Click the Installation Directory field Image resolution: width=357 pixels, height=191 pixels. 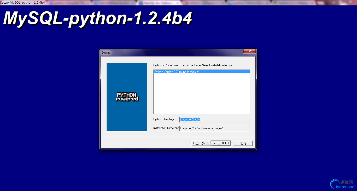214,128
